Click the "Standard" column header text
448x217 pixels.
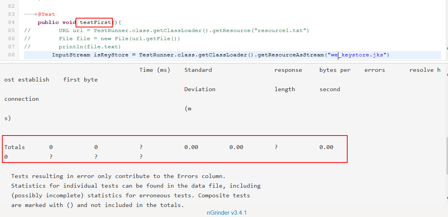click(x=198, y=70)
